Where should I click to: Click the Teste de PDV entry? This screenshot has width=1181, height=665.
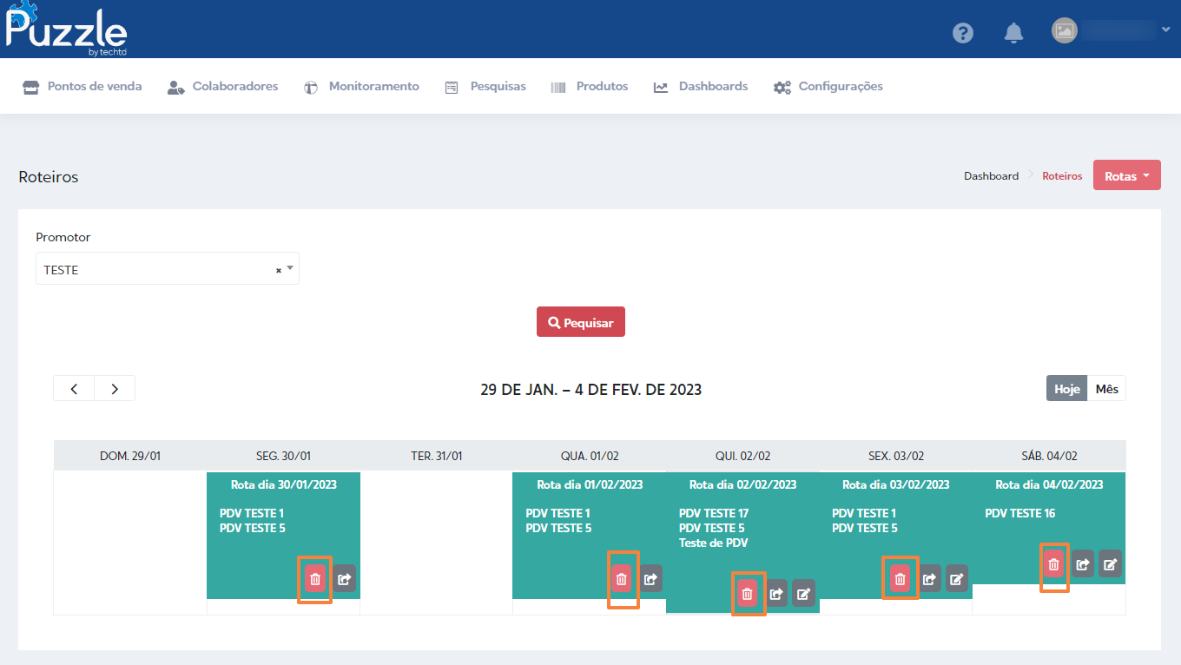coord(713,543)
